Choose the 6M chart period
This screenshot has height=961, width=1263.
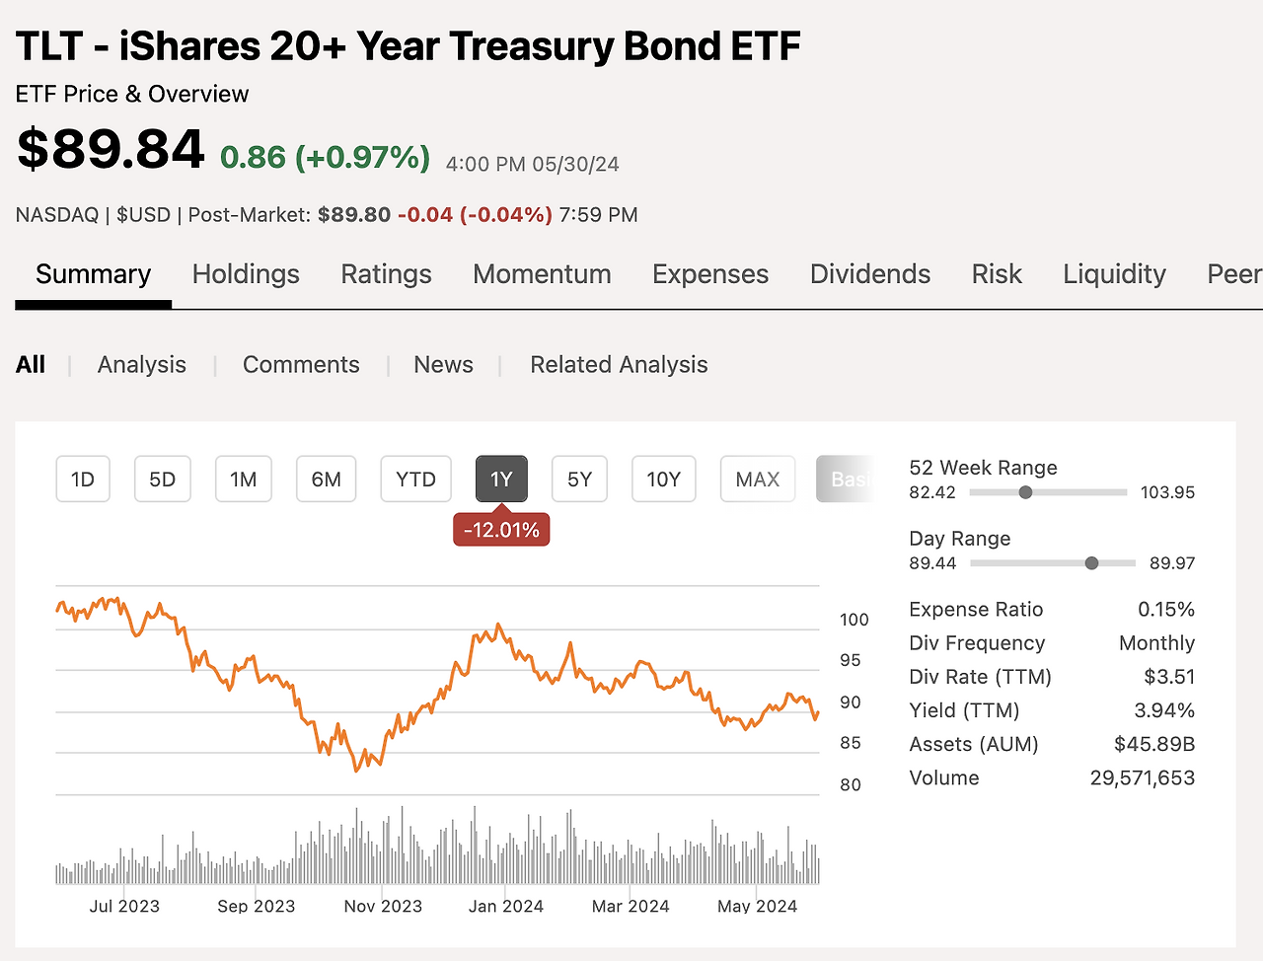(x=326, y=480)
